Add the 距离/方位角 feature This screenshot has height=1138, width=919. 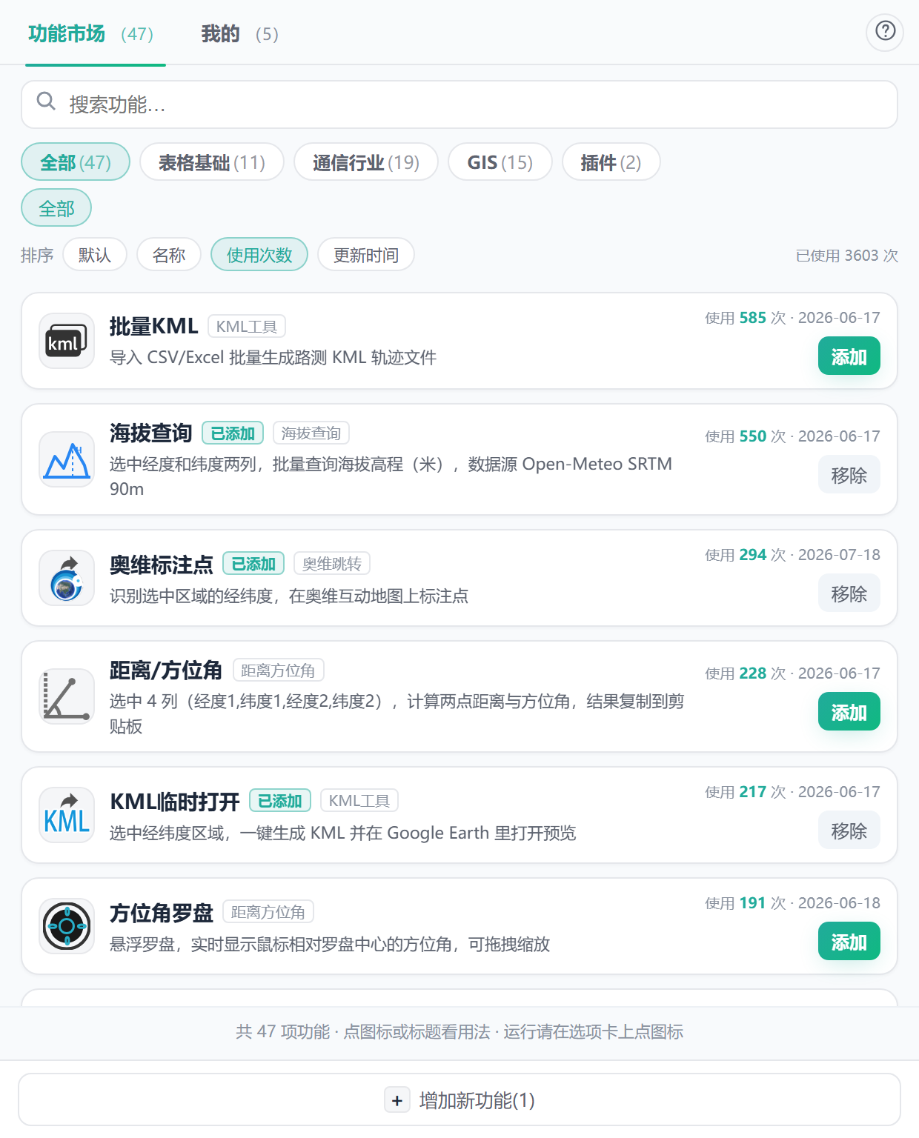pos(849,712)
